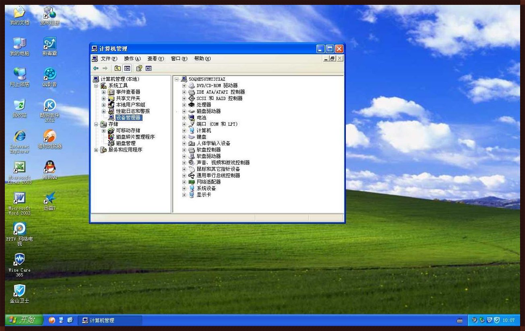Click the Back arrow toolbar icon
The height and width of the screenshot is (331, 525).
click(96, 68)
